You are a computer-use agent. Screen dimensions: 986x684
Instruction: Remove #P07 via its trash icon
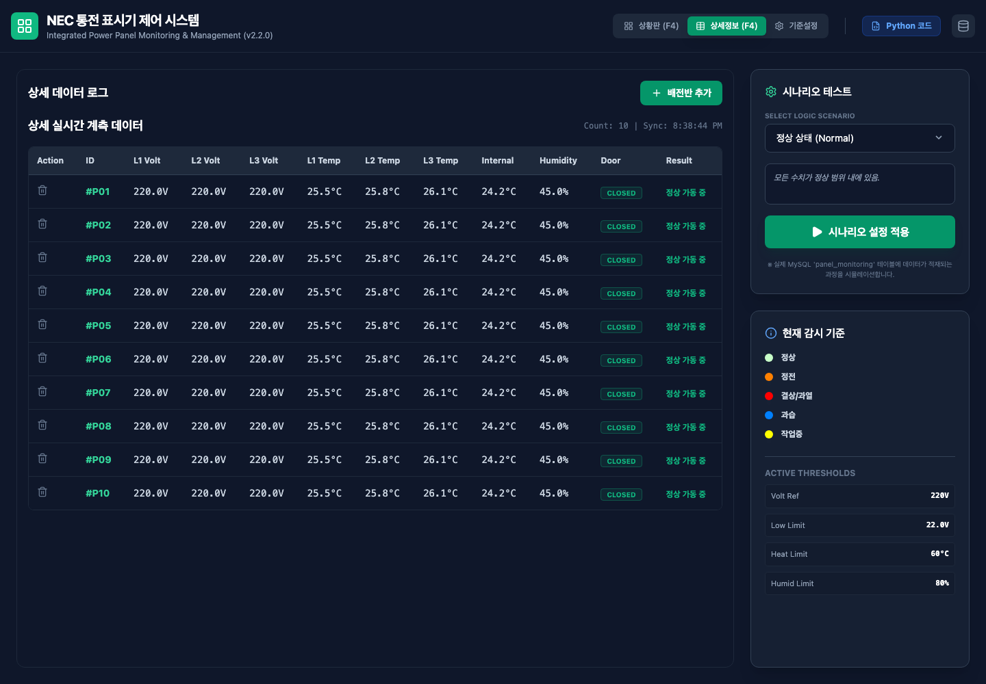click(x=42, y=391)
